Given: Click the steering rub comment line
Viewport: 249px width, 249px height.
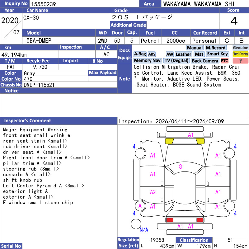Looking at the screenshot, I should pyautogui.click(x=31, y=169).
